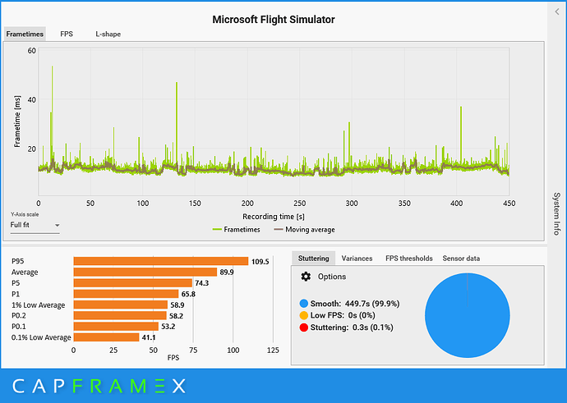567x403 pixels.
Task: Open the FPS thresholds tab
Action: point(409,259)
